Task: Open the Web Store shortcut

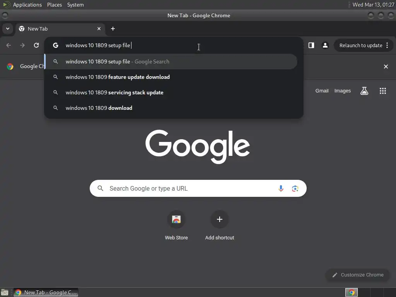Action: tap(176, 225)
